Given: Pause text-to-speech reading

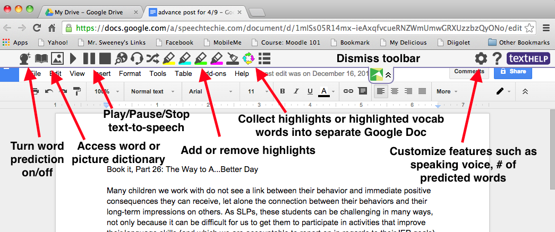Looking at the screenshot, I should (89, 58).
